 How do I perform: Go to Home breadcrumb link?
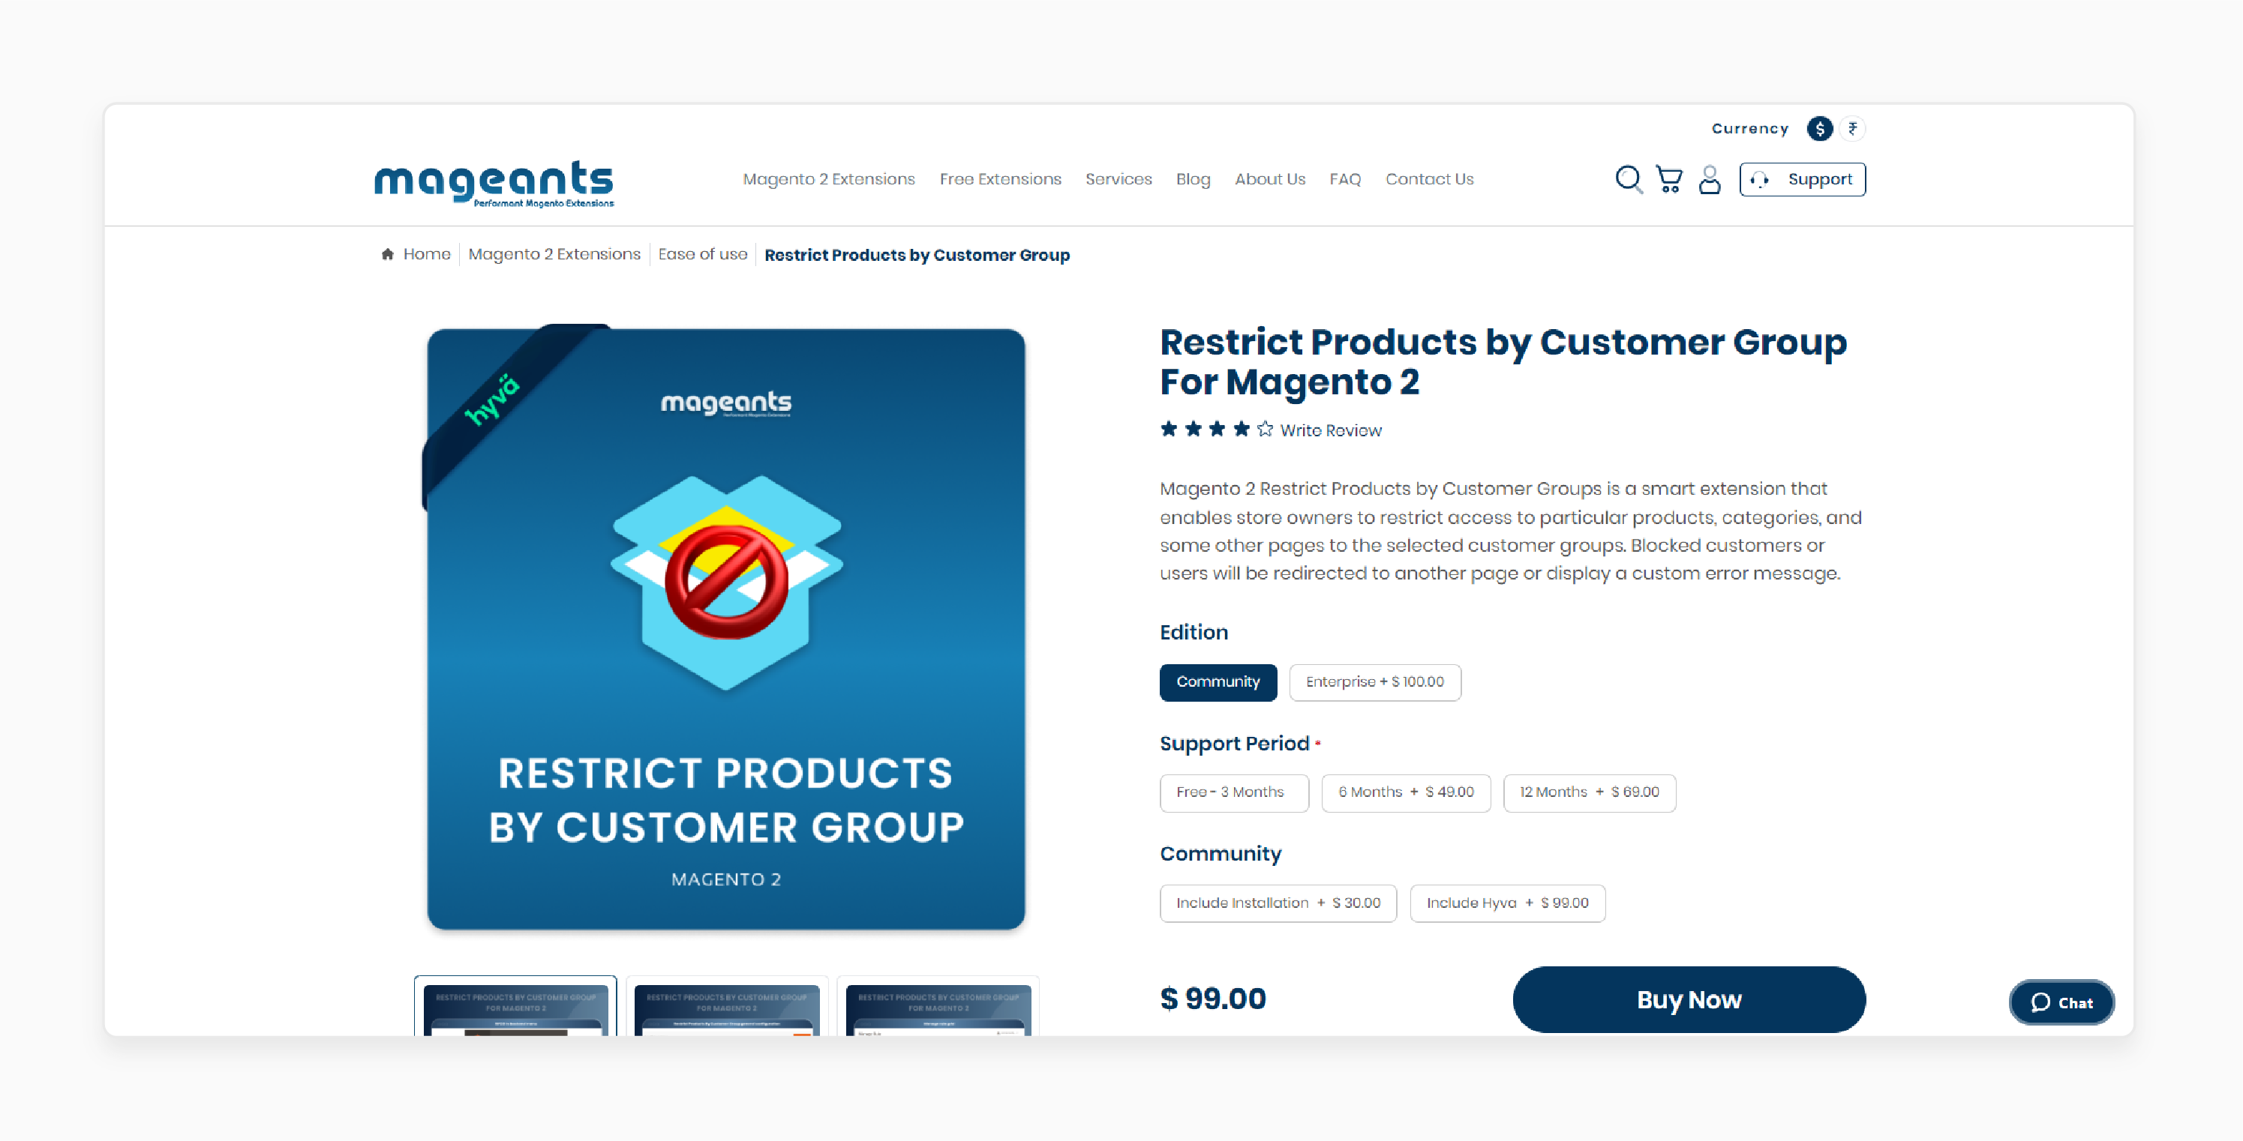[x=427, y=254]
